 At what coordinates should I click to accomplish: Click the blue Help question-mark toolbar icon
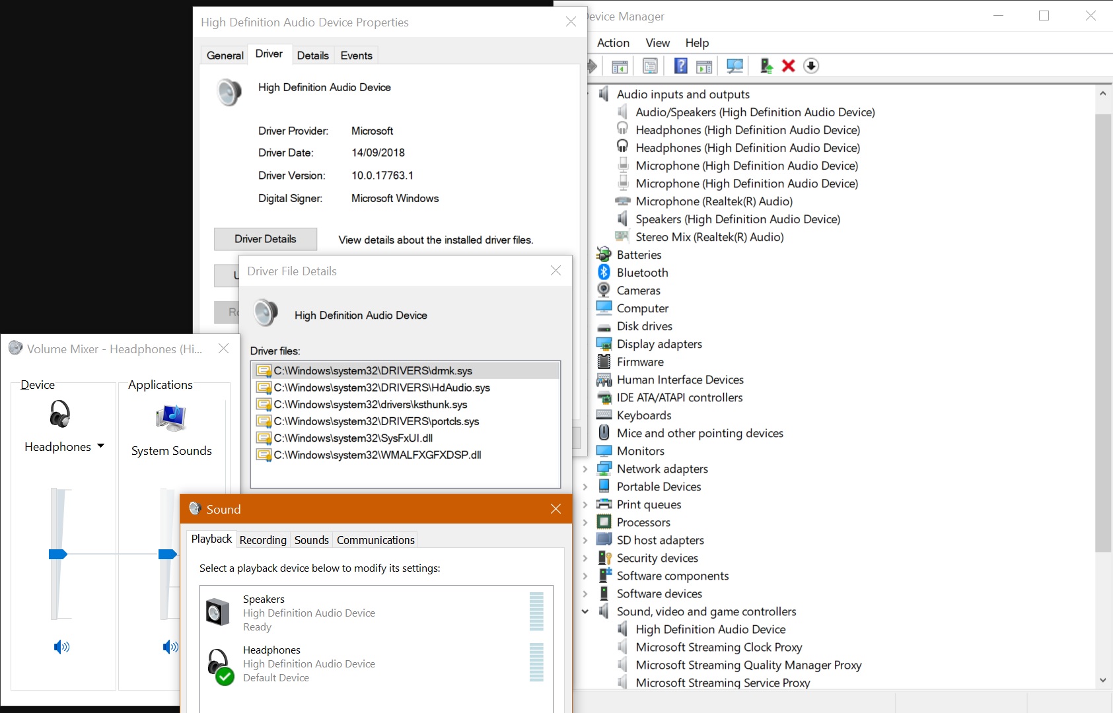(x=681, y=66)
